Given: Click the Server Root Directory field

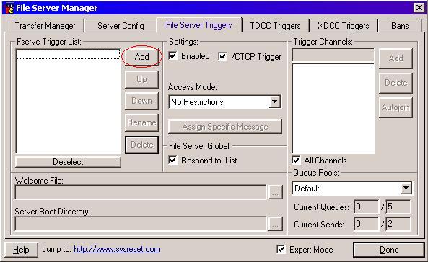Looking at the screenshot, I should pyautogui.click(x=141, y=224).
